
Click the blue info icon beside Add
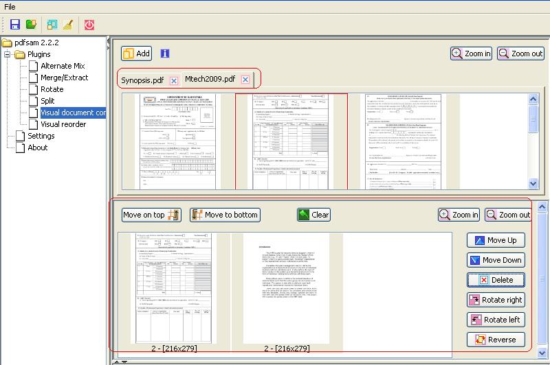tap(165, 54)
